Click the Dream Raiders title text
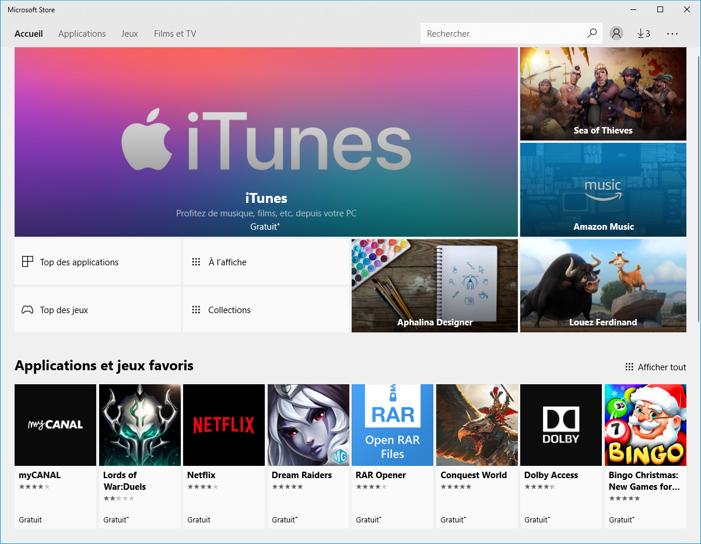Image resolution: width=701 pixels, height=544 pixels. point(302,475)
